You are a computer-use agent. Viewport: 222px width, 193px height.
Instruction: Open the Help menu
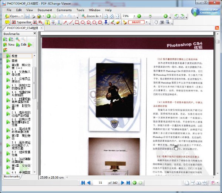(x=108, y=10)
